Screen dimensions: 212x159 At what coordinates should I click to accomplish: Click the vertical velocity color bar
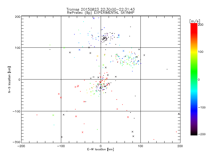(x=194, y=79)
